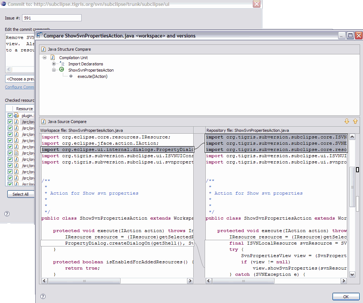This screenshot has width=363, height=303.
Task: Click the Java Source Compare pane icon
Action: [43, 121]
